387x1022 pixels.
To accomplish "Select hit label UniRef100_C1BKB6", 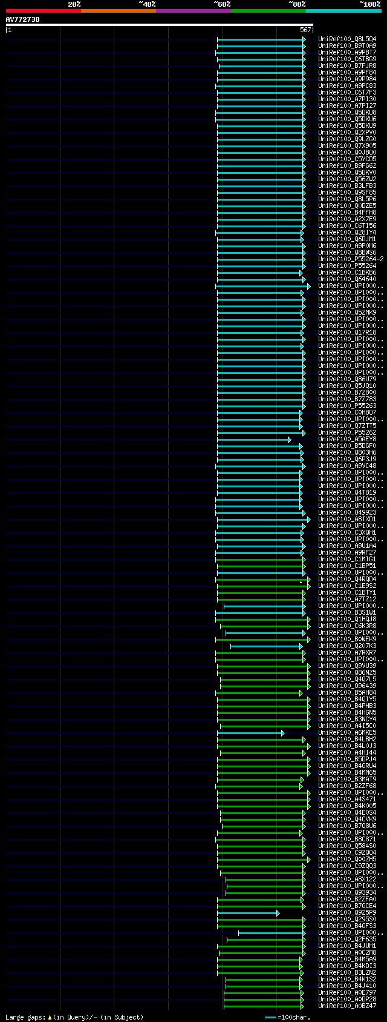I will coord(347,272).
